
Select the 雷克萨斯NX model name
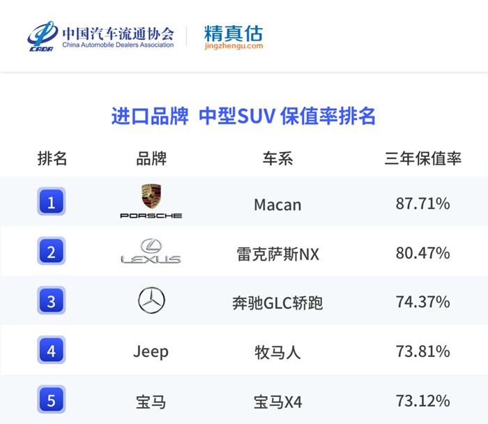277,254
